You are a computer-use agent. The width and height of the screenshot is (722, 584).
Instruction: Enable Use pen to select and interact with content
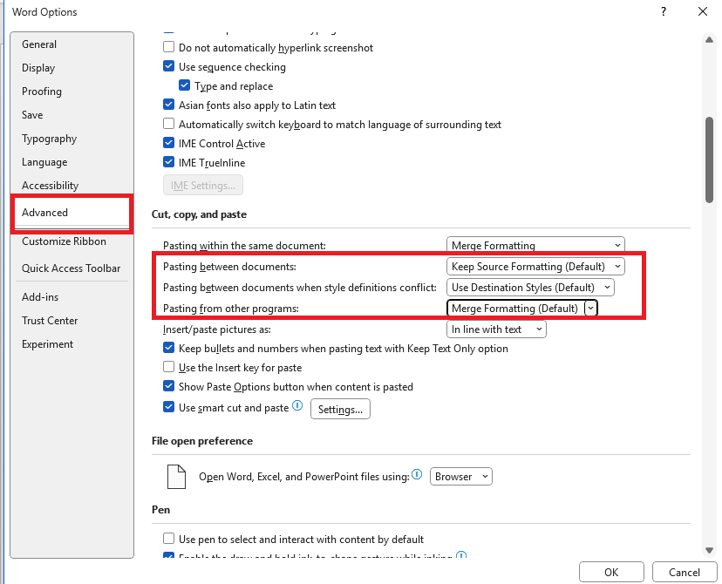[168, 539]
